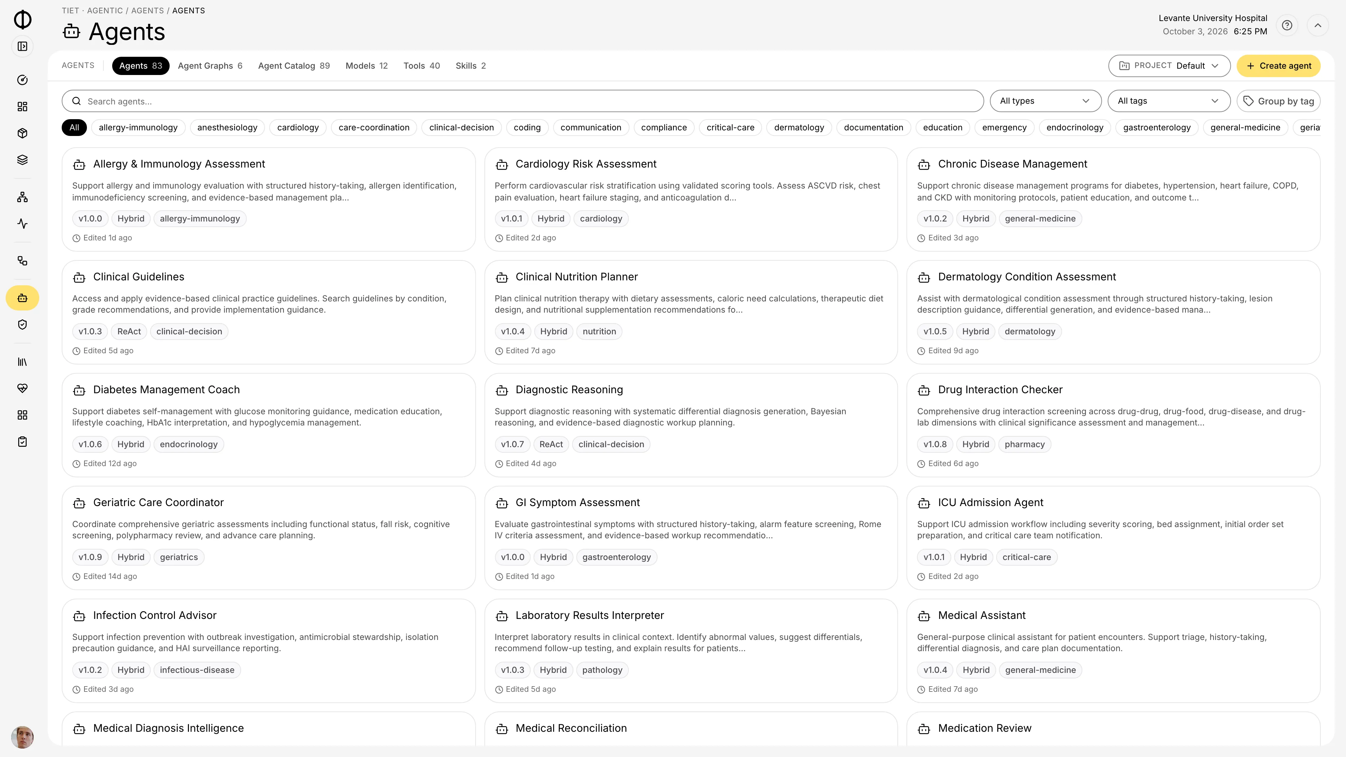Open the All types dropdown
This screenshot has height=757, width=1346.
[x=1046, y=101]
